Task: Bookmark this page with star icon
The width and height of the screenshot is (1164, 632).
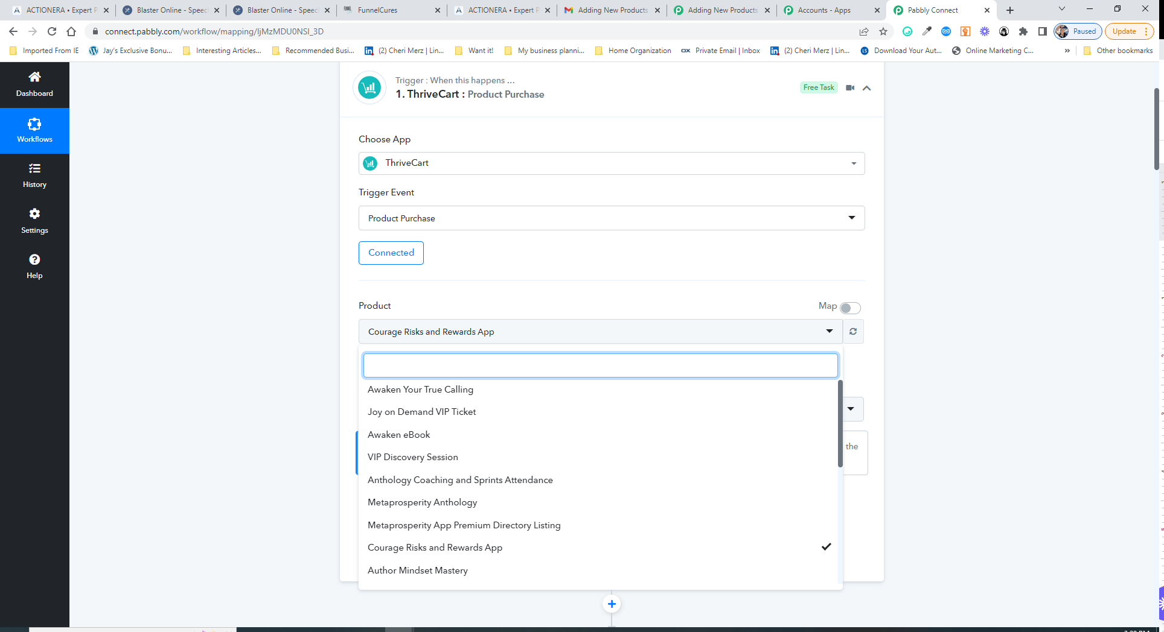Action: pos(883,31)
